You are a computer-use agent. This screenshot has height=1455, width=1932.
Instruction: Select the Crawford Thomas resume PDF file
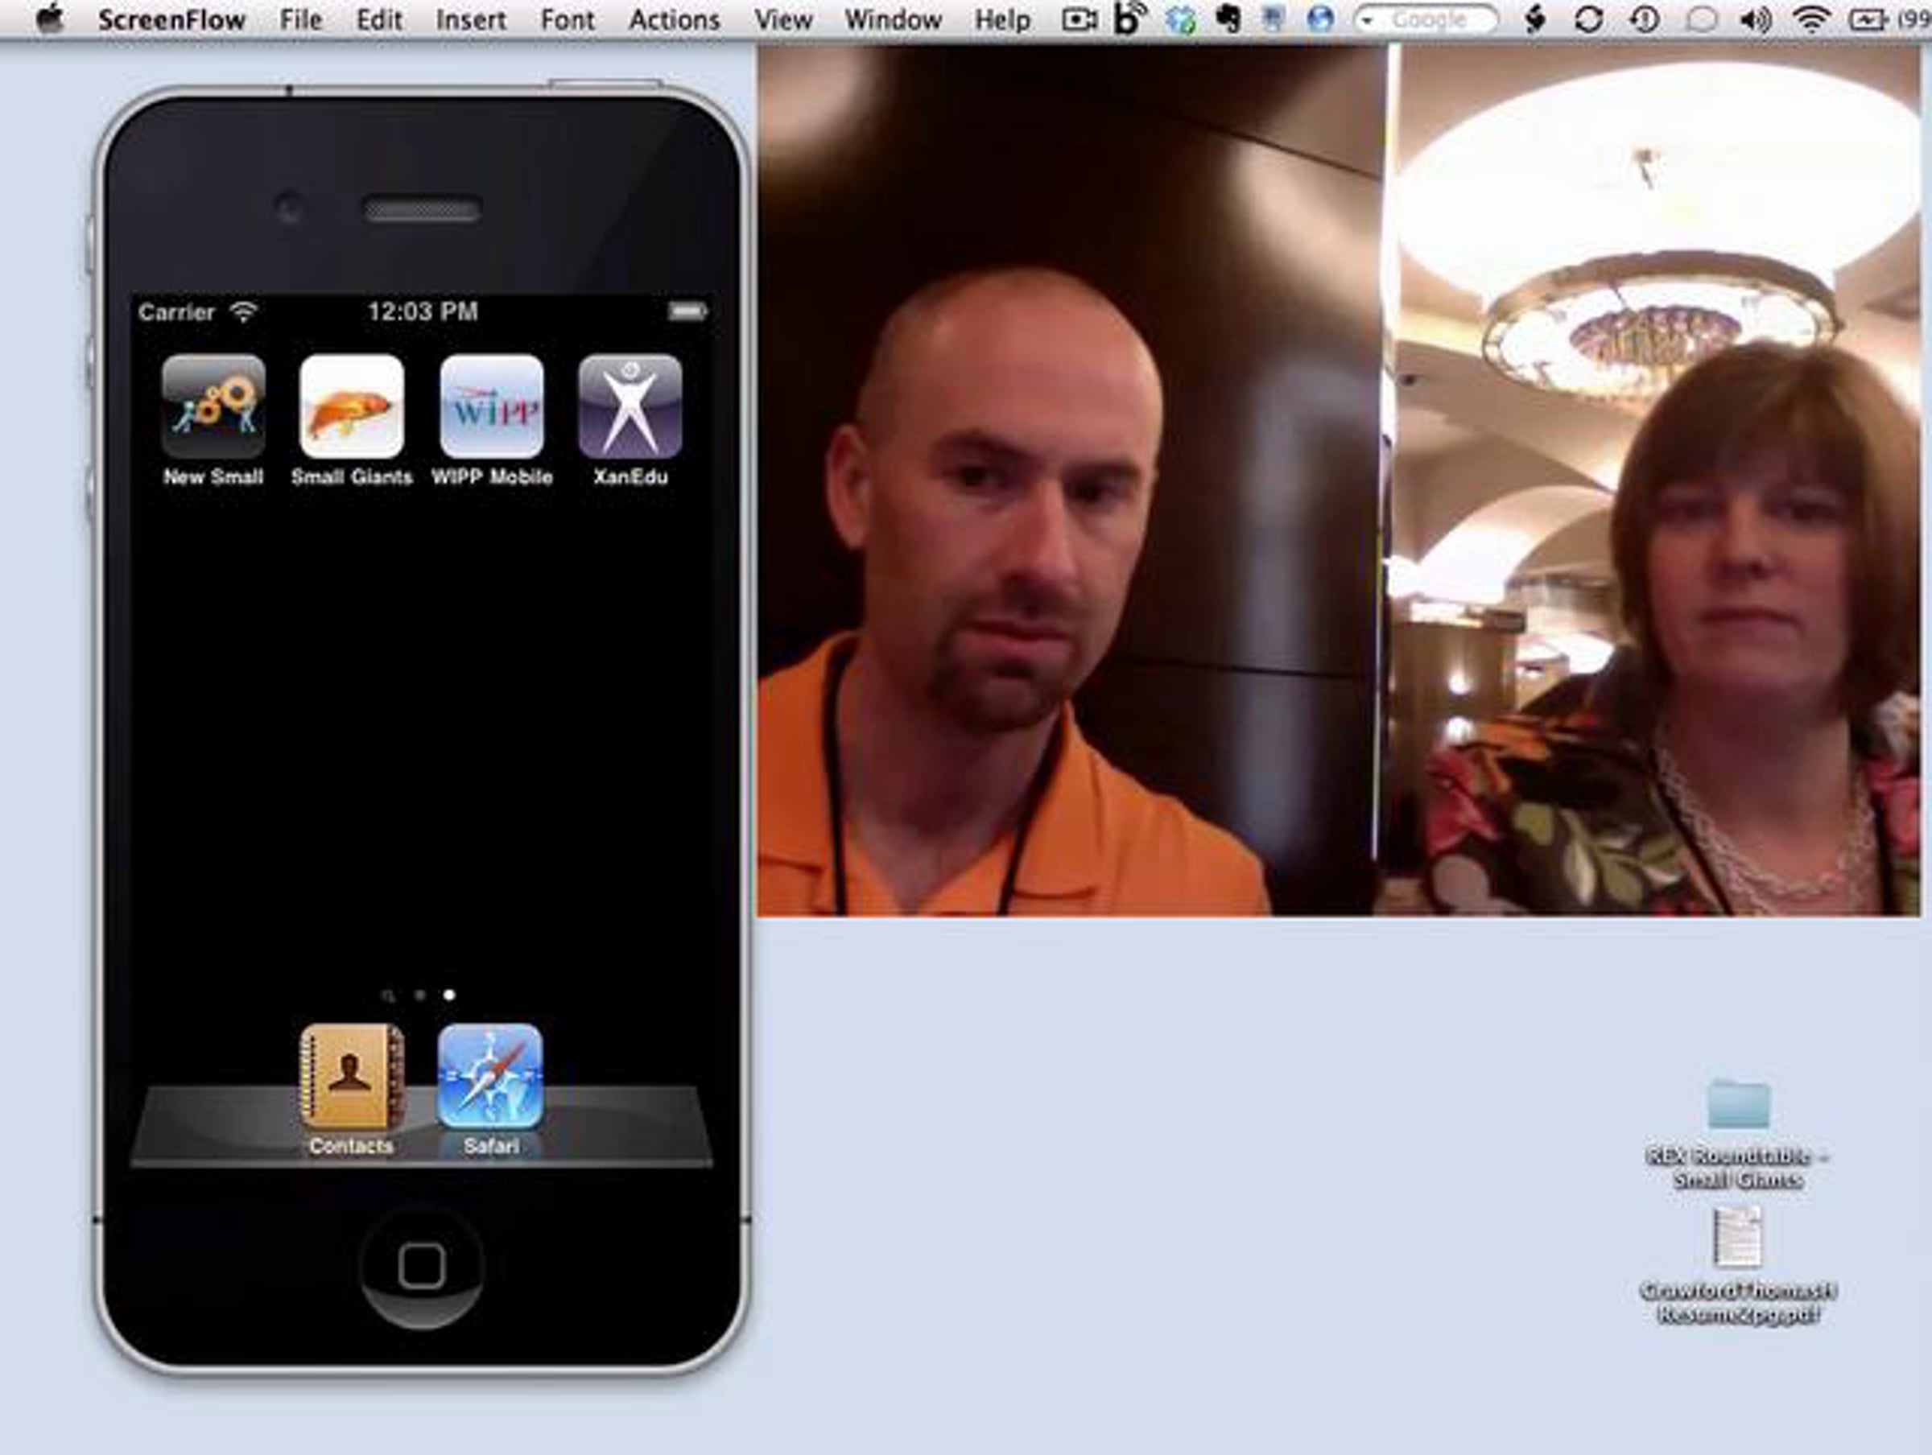(x=1738, y=1237)
